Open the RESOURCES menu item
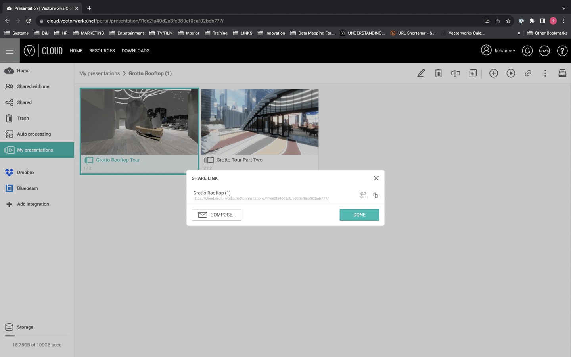Viewport: 571px width, 357px height. point(102,51)
